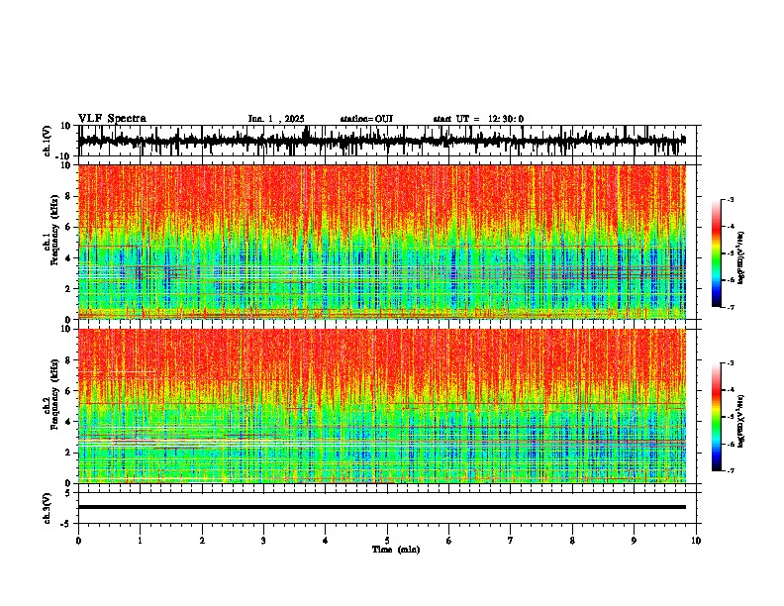Click the 'start UT = 12:30:0' header text
The height and width of the screenshot is (606, 784).
click(478, 119)
